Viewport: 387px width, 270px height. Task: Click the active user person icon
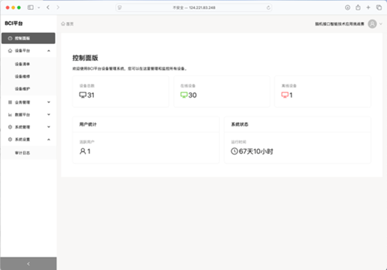[83, 151]
